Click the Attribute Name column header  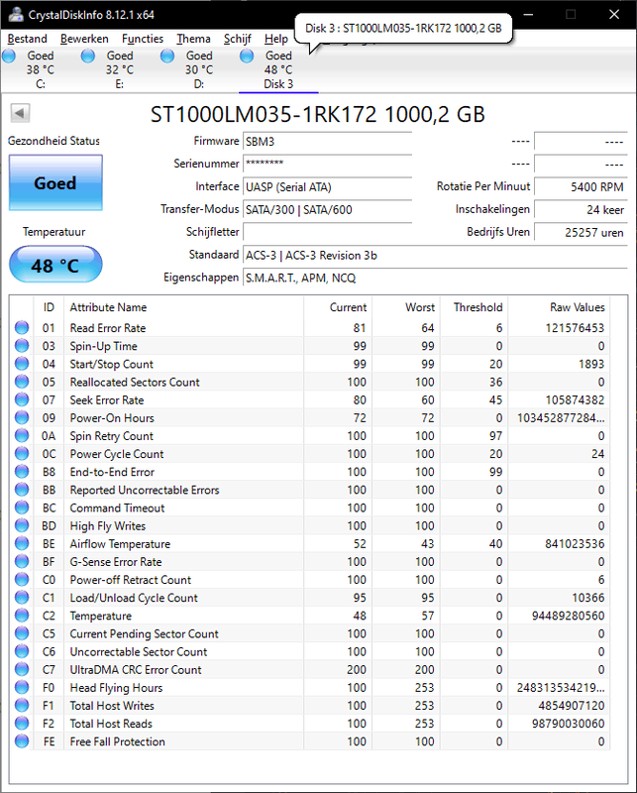(x=108, y=307)
